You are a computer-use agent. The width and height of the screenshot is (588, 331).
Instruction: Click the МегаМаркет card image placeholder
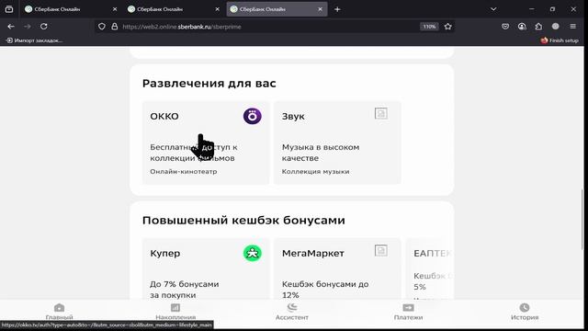point(381,250)
